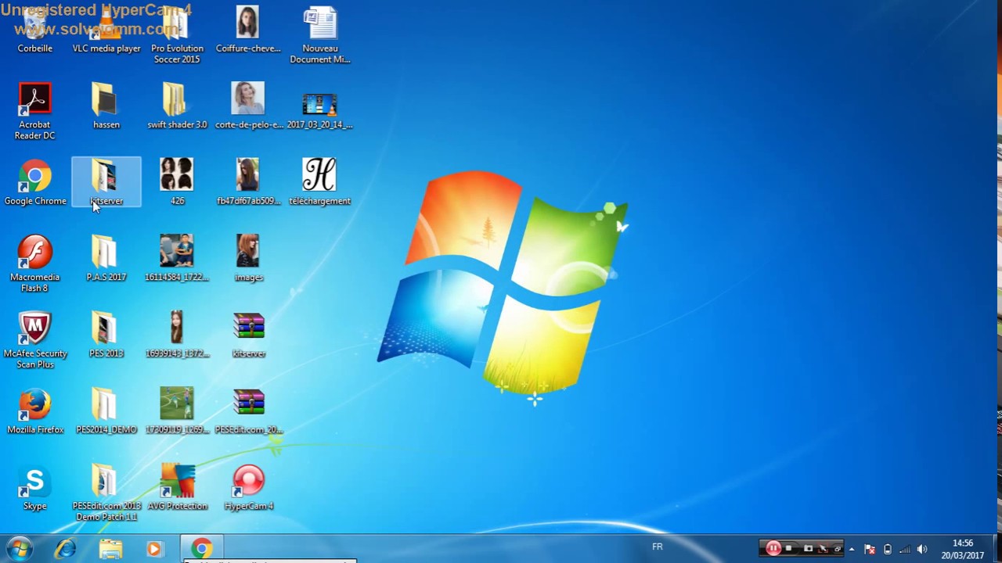Open the clock showing 14:56
Viewport: 1002px width, 563px height.
click(963, 549)
